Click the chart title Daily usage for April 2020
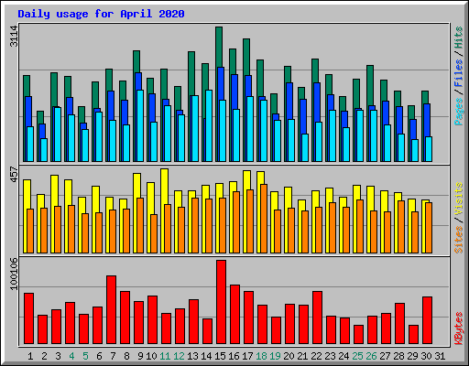Screen dimensions: 469x366 click(x=101, y=14)
